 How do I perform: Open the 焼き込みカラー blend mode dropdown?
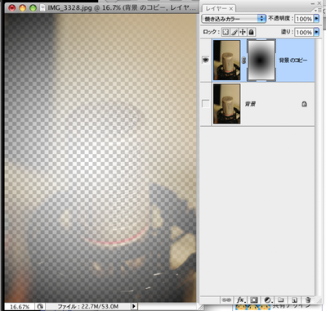coord(234,19)
